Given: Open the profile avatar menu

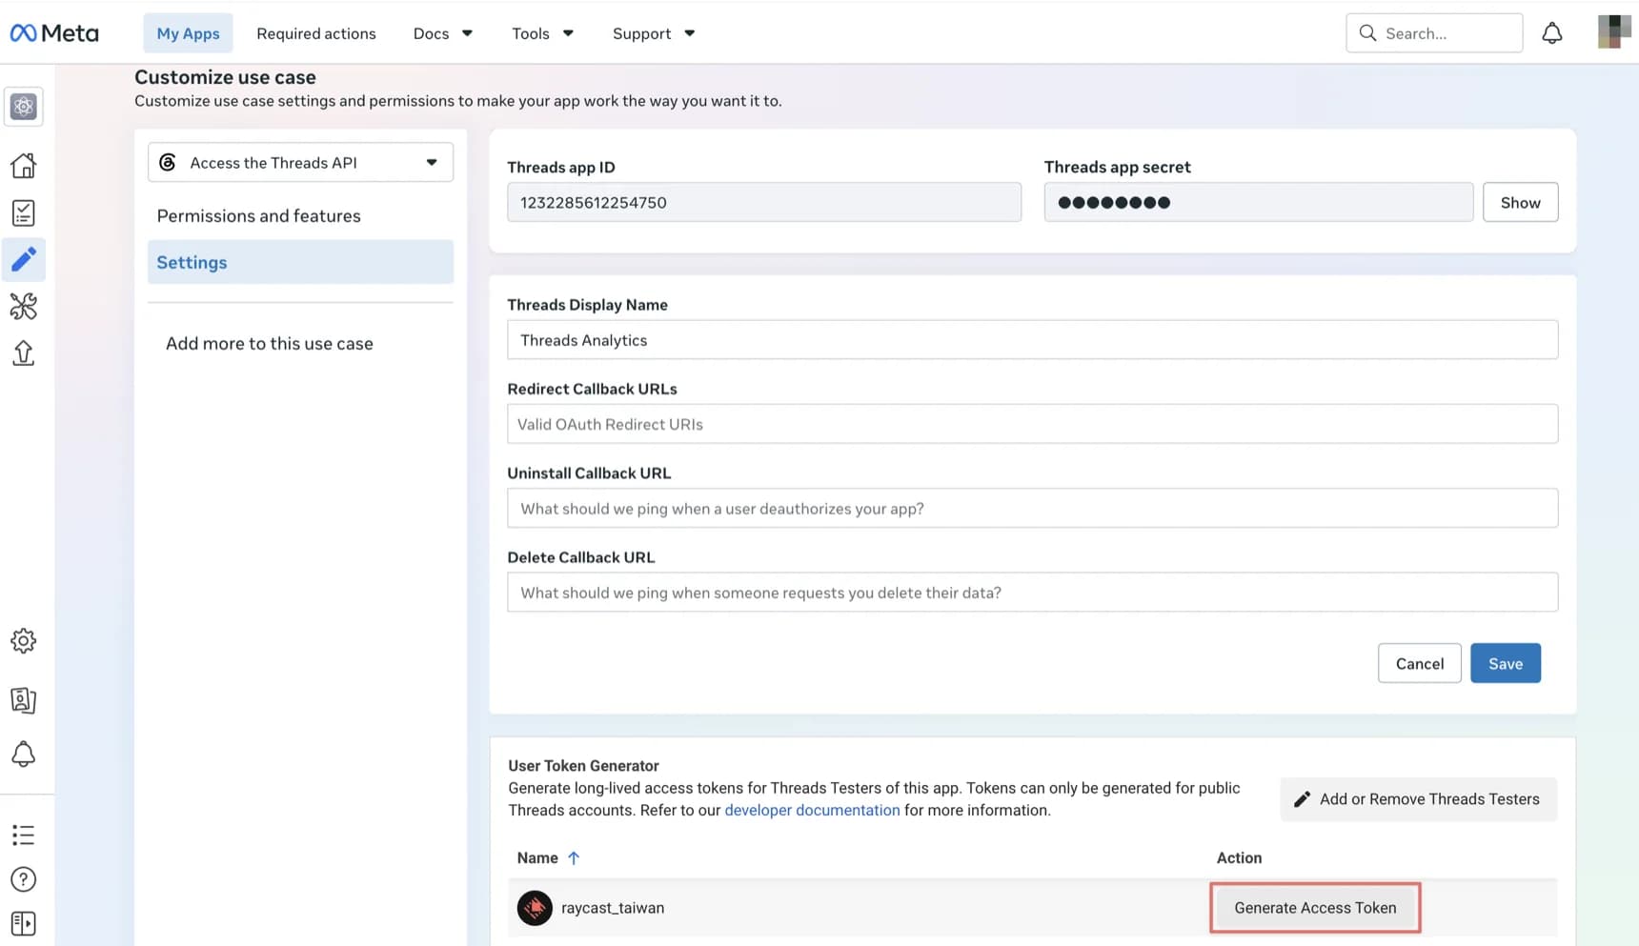Looking at the screenshot, I should 1614,32.
